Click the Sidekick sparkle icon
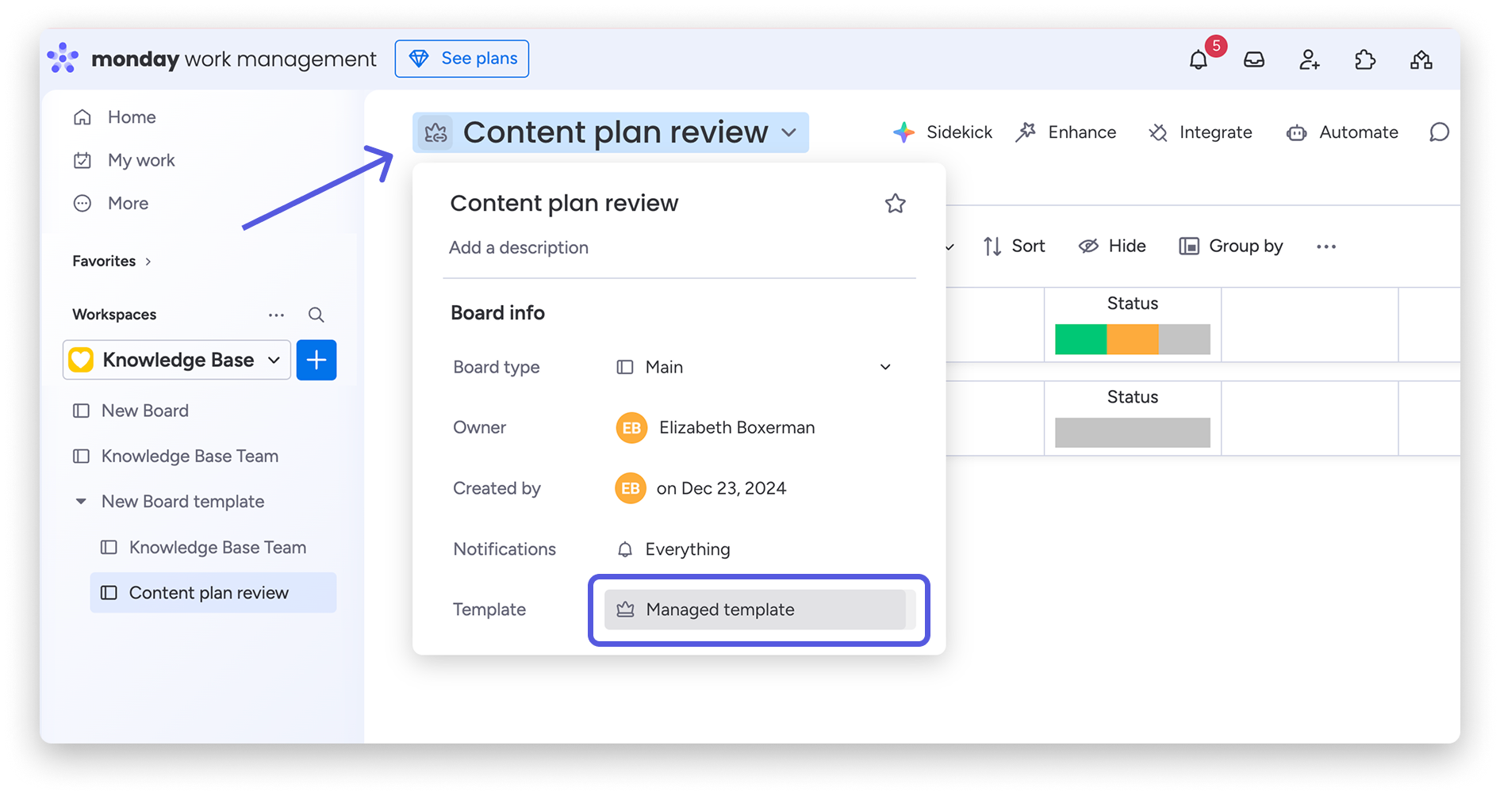1500x795 pixels. [903, 132]
